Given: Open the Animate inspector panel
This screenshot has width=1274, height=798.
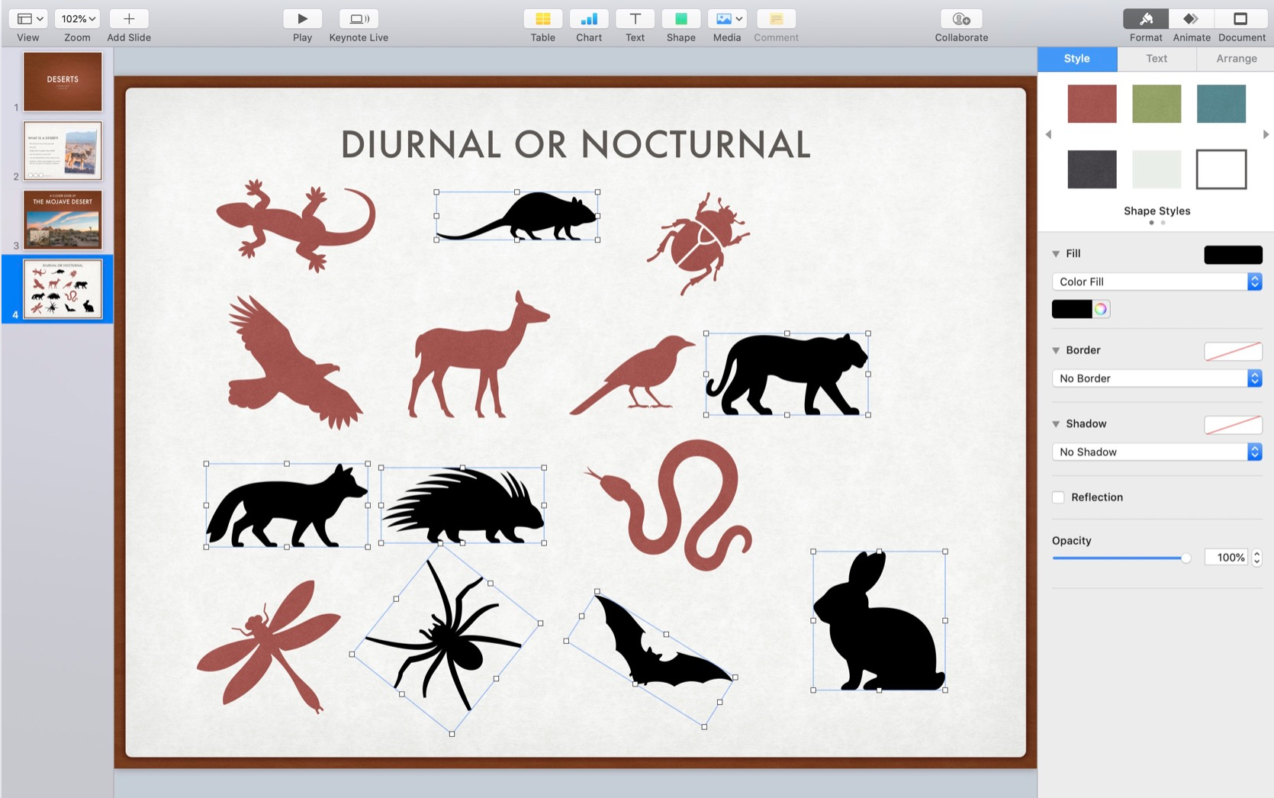Looking at the screenshot, I should pyautogui.click(x=1191, y=19).
